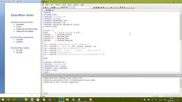Open Task View from the taskbar
Viewport: 182px width, 102px height.
(14, 99)
